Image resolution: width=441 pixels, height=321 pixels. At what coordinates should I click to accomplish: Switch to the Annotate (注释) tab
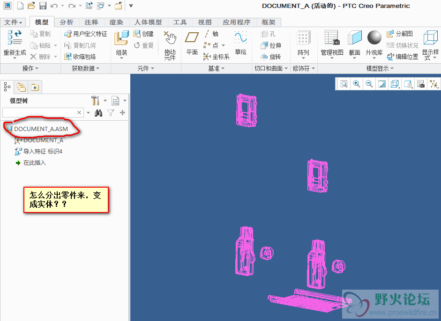tap(91, 22)
